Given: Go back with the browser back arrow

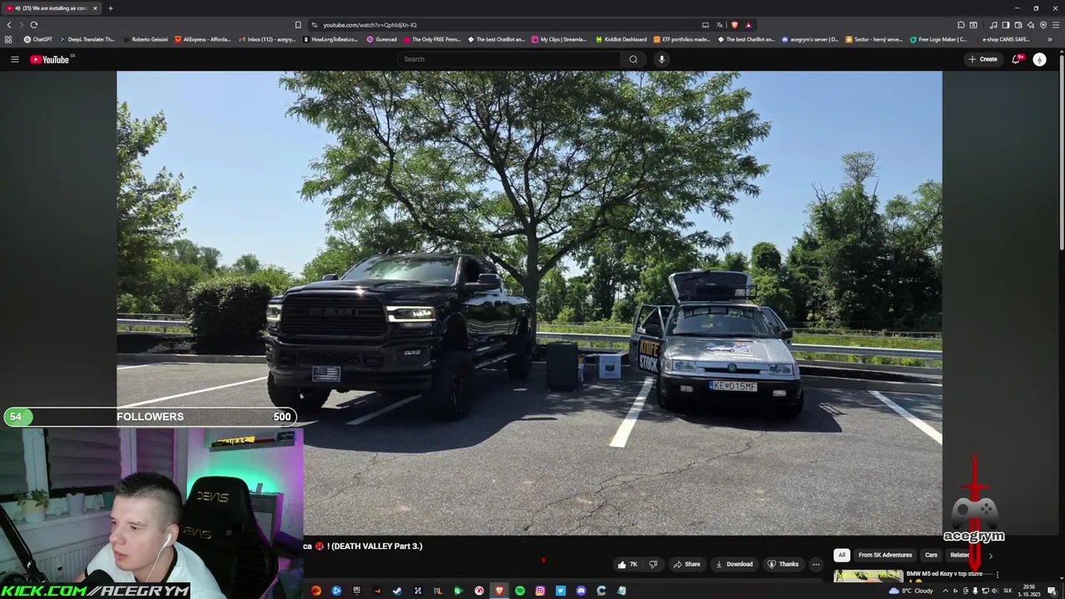Looking at the screenshot, I should click(x=9, y=25).
